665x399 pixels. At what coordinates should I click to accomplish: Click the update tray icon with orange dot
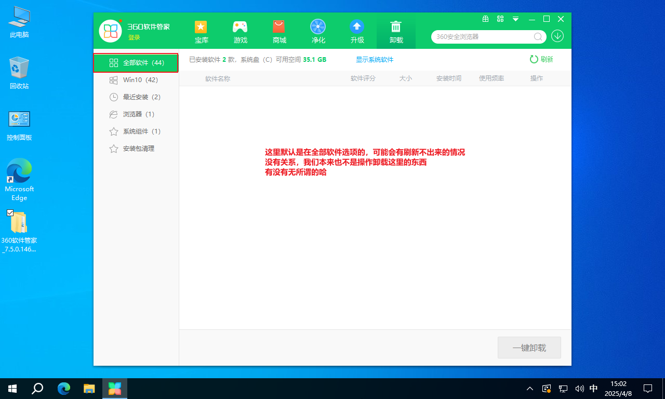[x=547, y=388]
